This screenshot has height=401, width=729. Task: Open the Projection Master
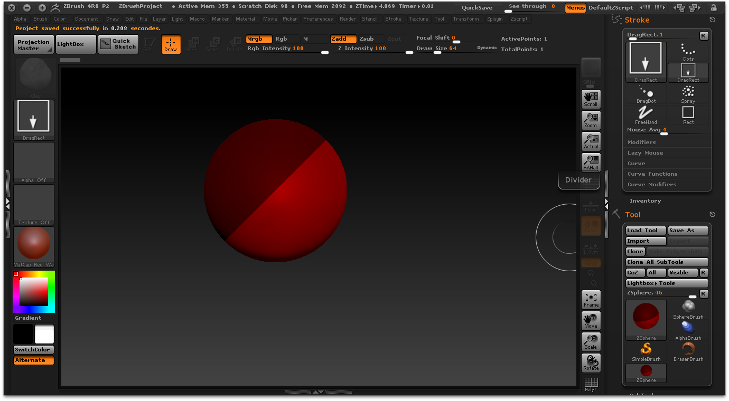pos(34,44)
